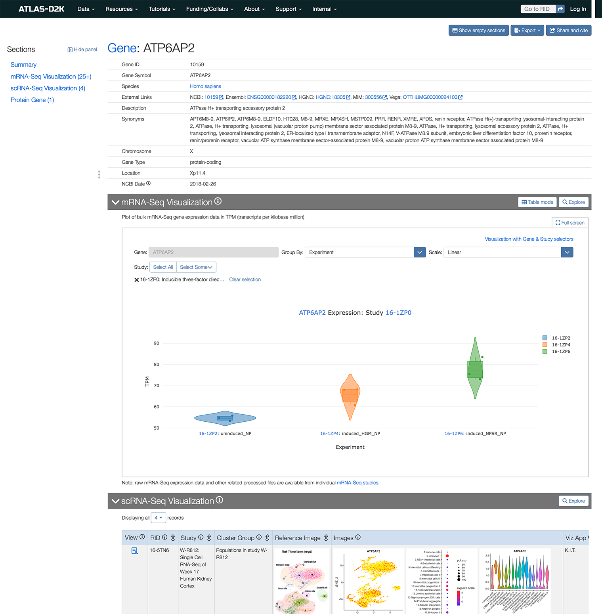
Task: Open the About menu
Action: coord(254,9)
